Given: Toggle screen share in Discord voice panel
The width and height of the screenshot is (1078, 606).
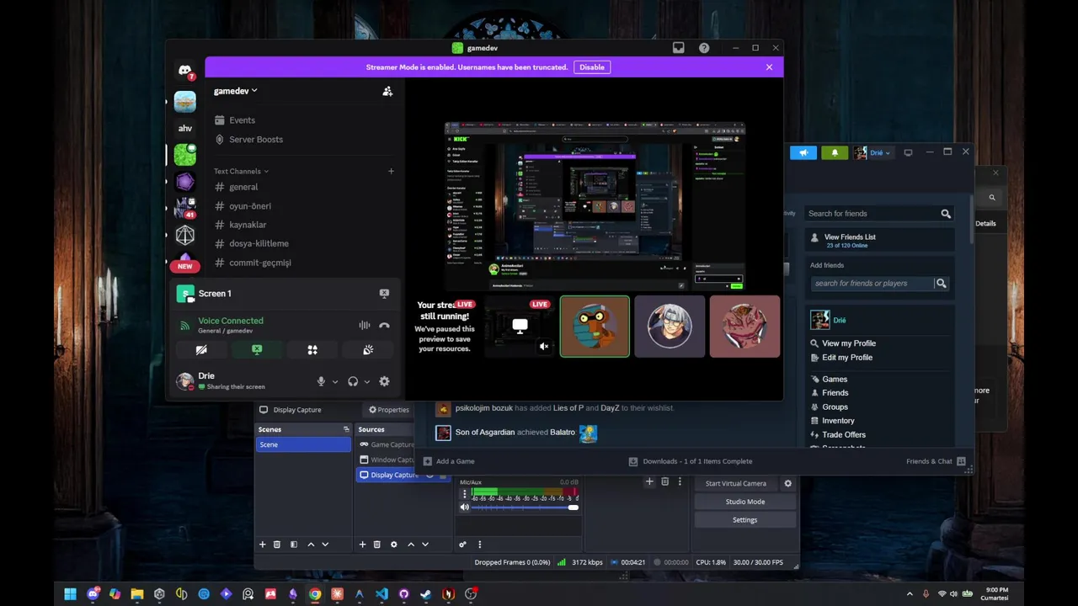Looking at the screenshot, I should pyautogui.click(x=257, y=349).
